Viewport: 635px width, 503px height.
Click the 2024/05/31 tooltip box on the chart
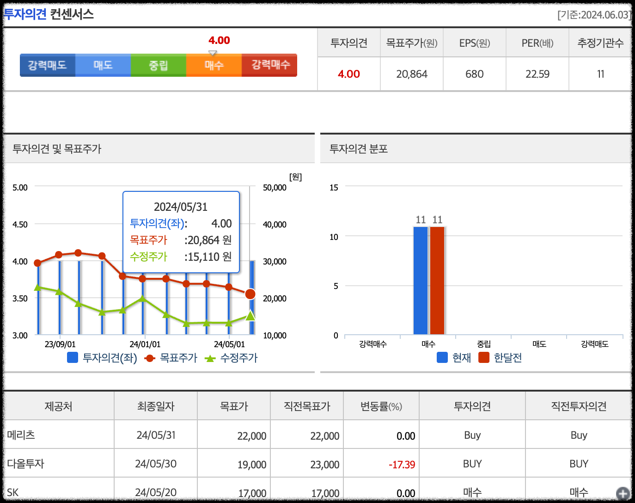click(181, 231)
